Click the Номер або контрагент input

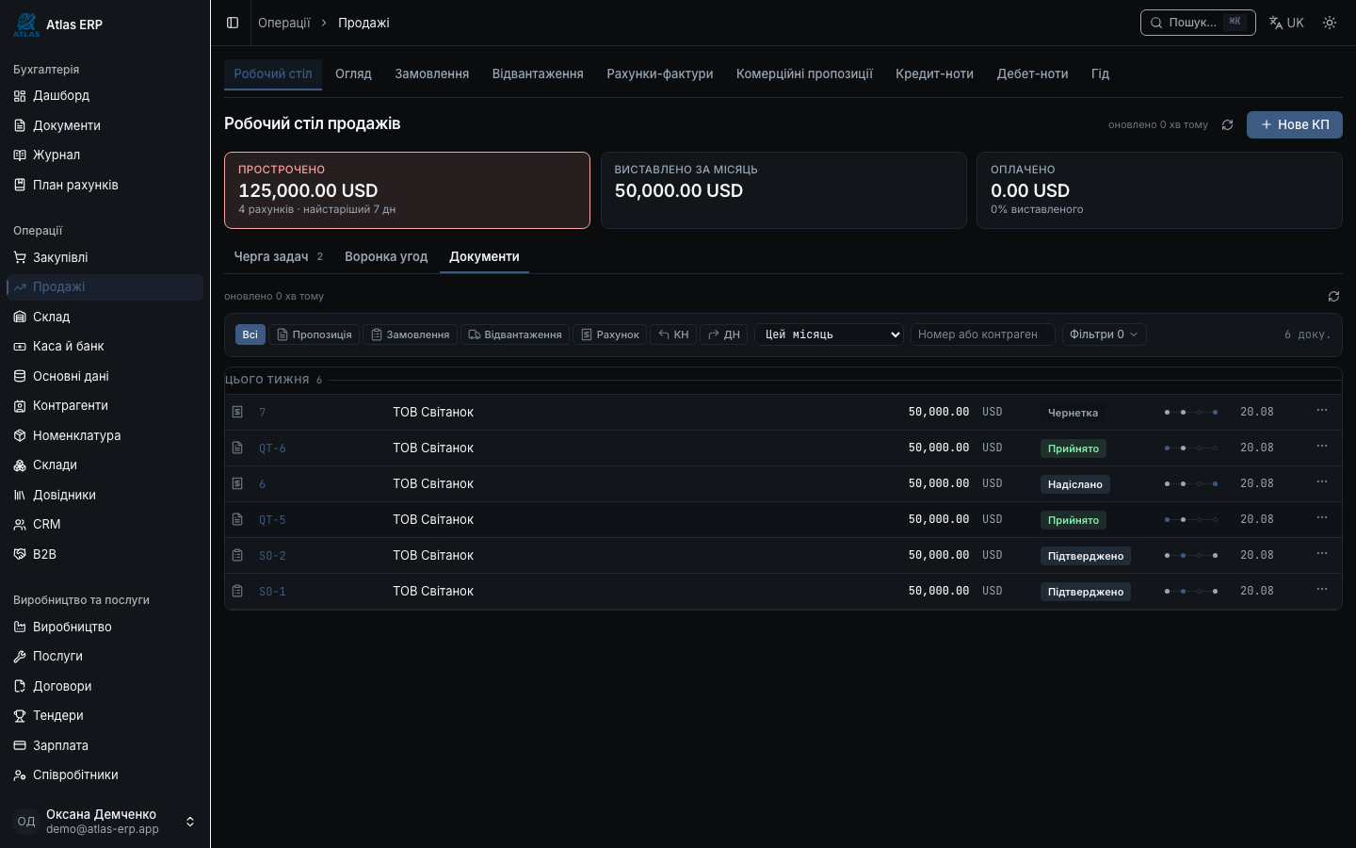[x=983, y=334]
